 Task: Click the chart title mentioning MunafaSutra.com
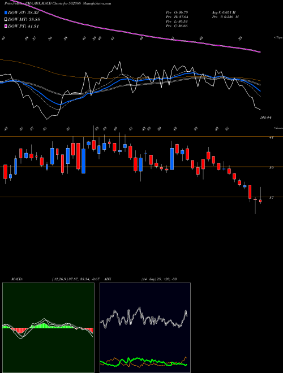pyautogui.click(x=58, y=3)
